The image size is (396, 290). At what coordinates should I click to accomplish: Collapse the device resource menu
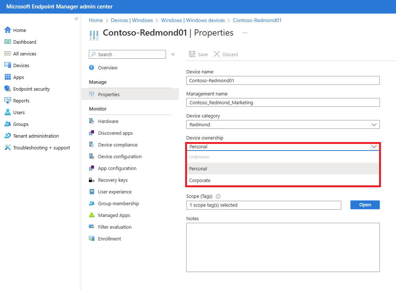coord(173,54)
